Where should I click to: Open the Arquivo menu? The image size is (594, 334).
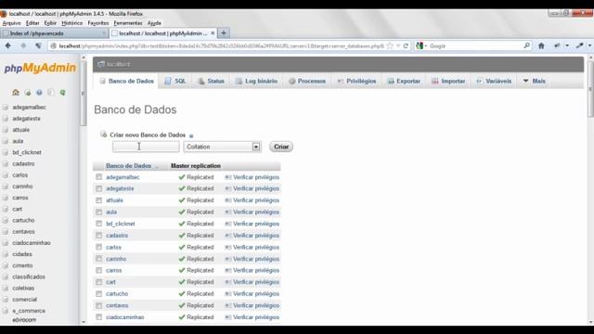pyautogui.click(x=11, y=23)
